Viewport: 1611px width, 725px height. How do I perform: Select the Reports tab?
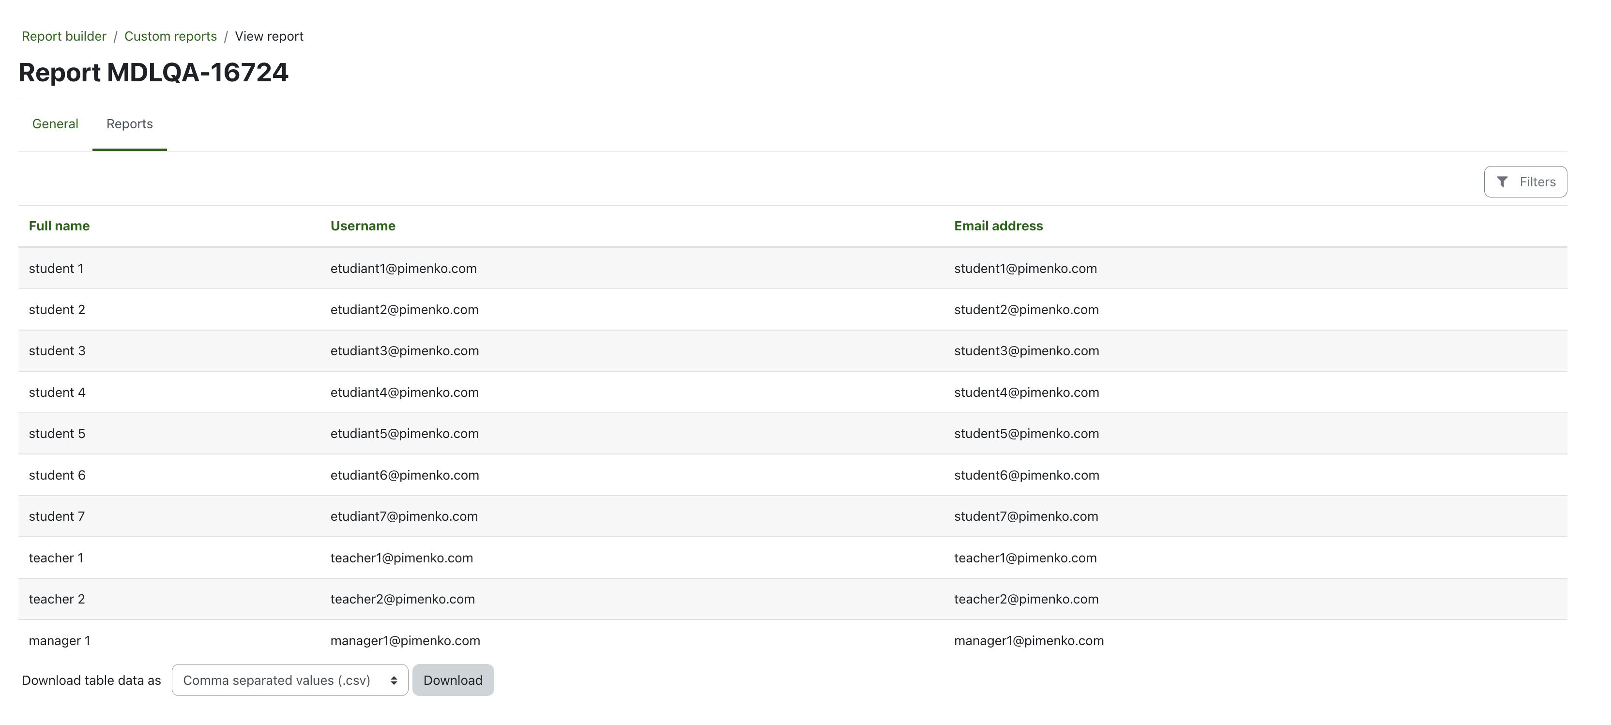coord(129,124)
